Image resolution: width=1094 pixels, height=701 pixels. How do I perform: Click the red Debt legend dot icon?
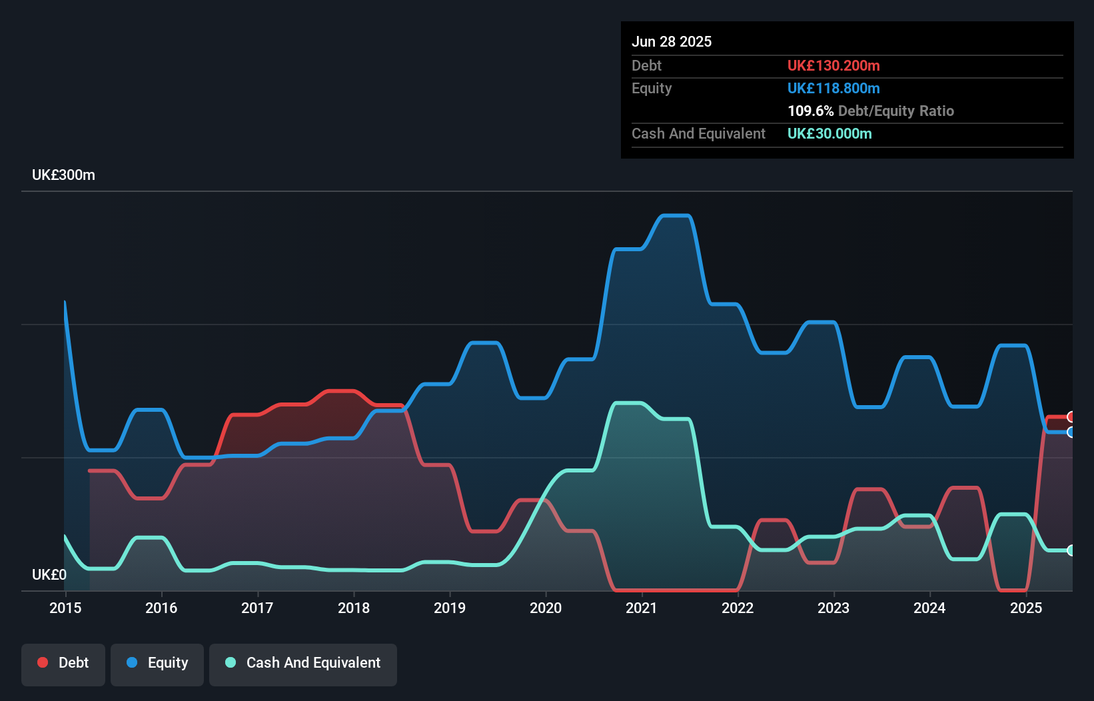[x=43, y=662]
